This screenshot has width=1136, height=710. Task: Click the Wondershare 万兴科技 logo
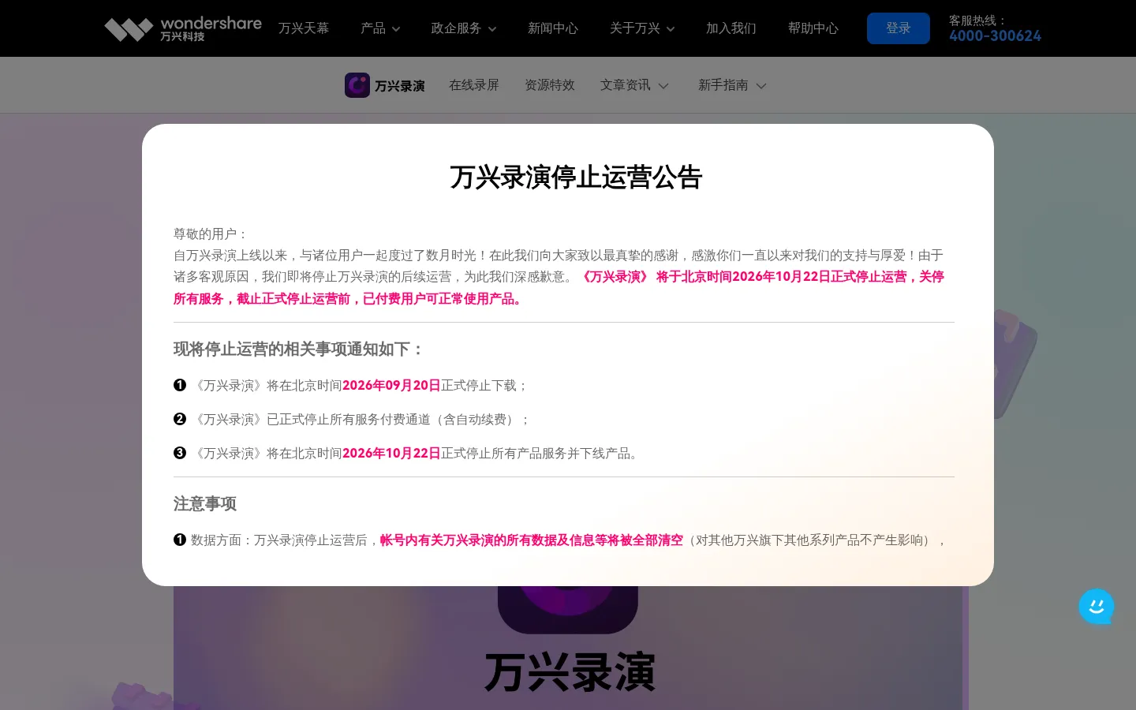click(183, 28)
